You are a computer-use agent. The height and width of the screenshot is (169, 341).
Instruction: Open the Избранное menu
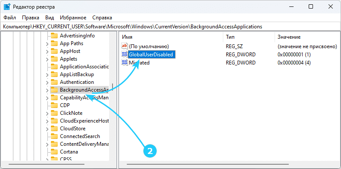73,18
